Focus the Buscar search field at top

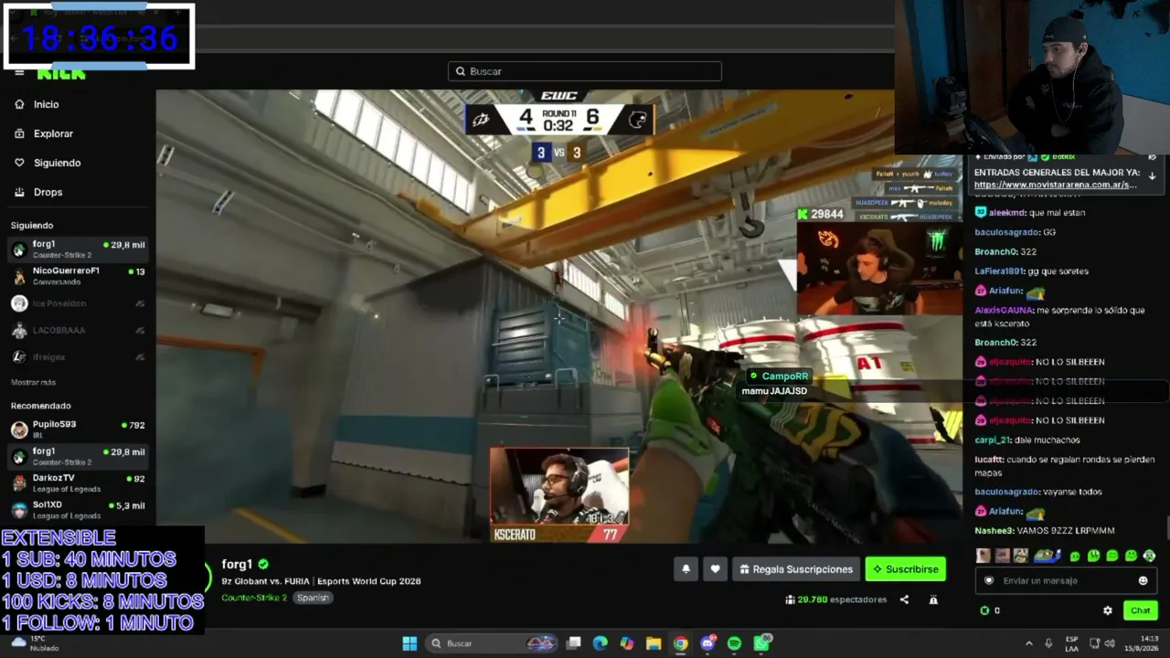click(585, 71)
